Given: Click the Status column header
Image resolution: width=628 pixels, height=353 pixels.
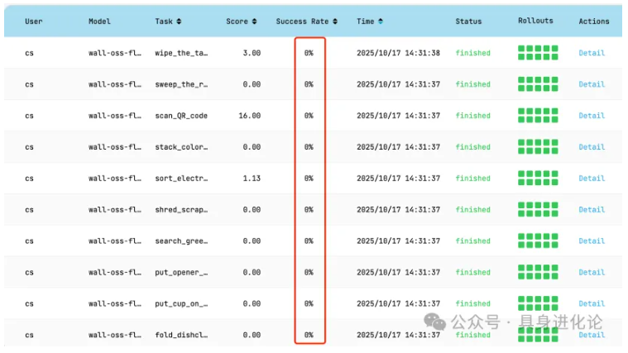Looking at the screenshot, I should click(468, 21).
